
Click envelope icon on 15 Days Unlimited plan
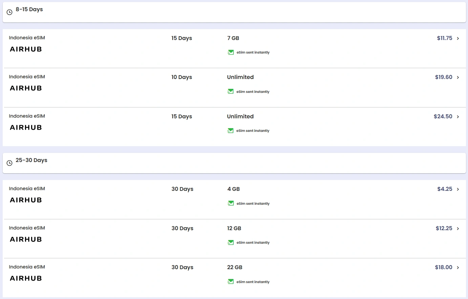[231, 131]
